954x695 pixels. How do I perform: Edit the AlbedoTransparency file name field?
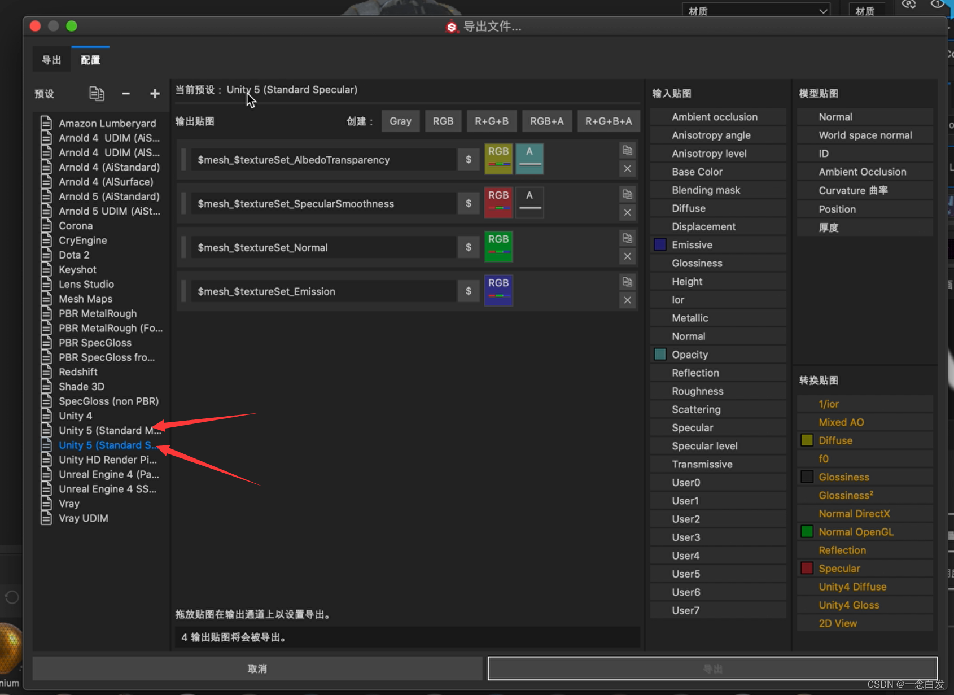pyautogui.click(x=323, y=160)
